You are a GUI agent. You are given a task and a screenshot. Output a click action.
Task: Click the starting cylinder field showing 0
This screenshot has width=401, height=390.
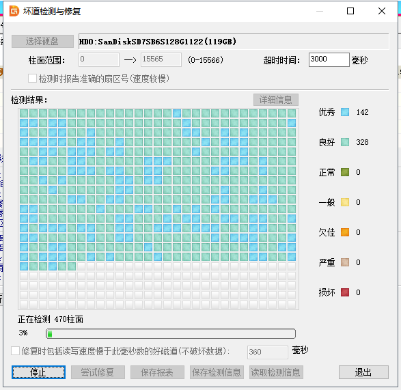pos(99,59)
